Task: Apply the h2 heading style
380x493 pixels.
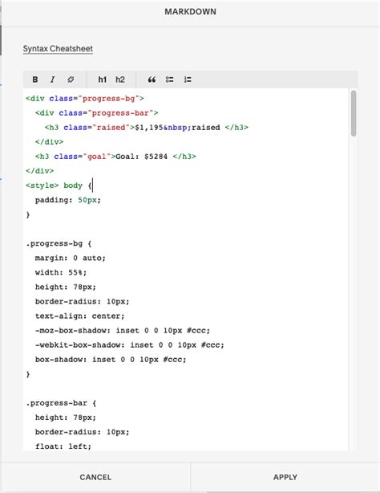Action: [120, 79]
